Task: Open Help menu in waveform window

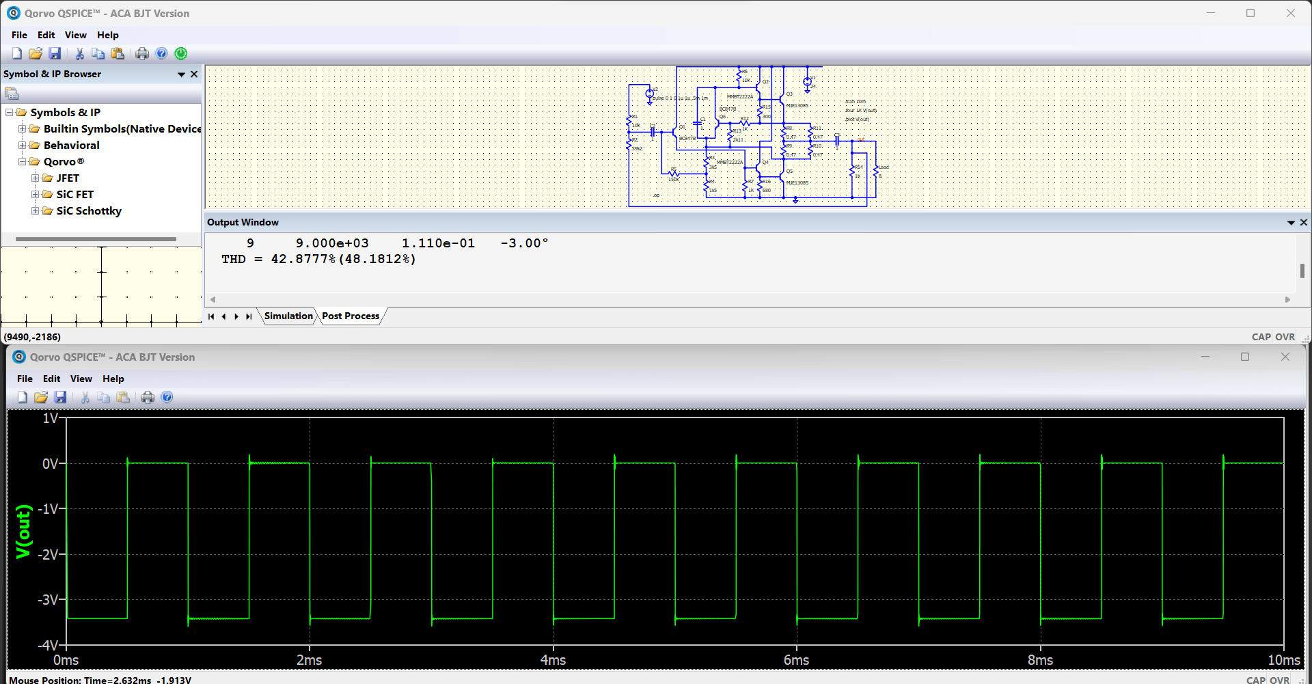Action: pos(113,379)
